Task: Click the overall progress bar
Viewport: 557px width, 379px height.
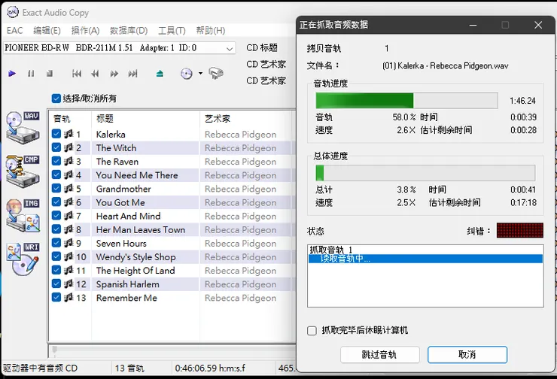Action: coord(425,173)
